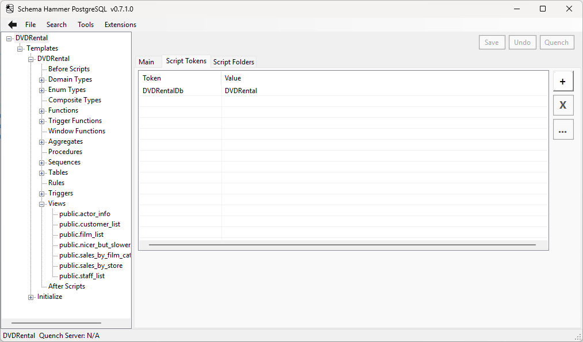The width and height of the screenshot is (583, 342).
Task: Switch to the Script Folders tab
Action: tap(233, 62)
